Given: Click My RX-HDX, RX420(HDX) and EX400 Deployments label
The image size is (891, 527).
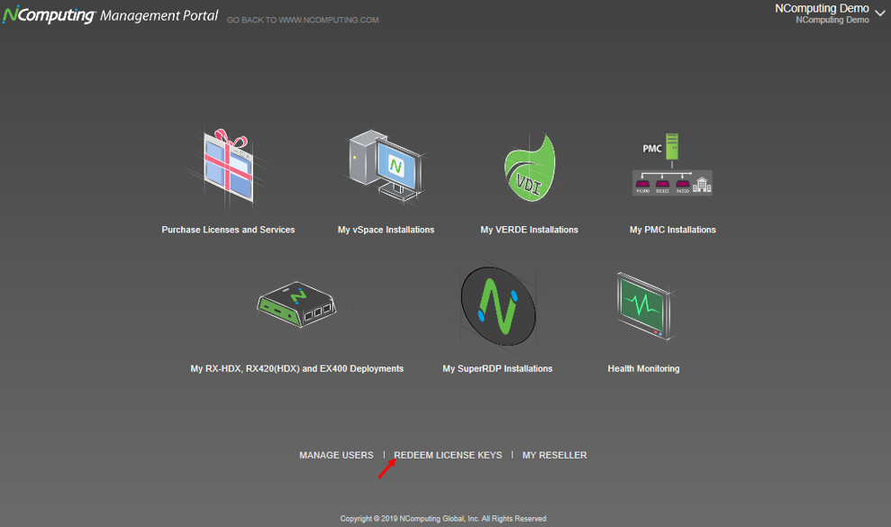Looking at the screenshot, I should pyautogui.click(x=296, y=368).
